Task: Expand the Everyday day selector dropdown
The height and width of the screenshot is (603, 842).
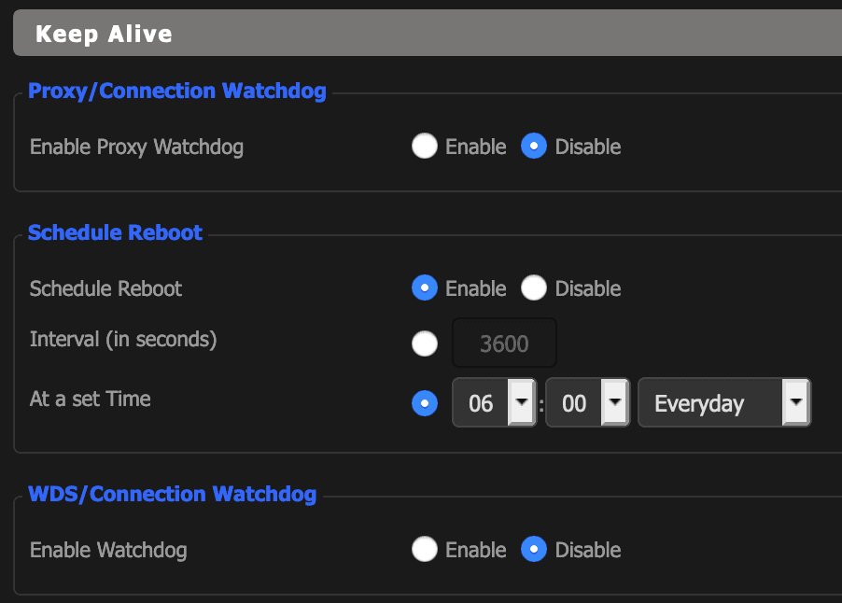Action: (724, 402)
